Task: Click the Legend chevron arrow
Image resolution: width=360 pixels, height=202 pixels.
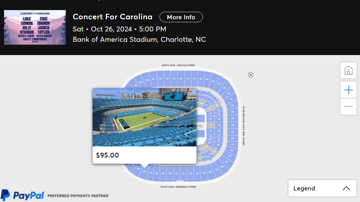Action: (x=346, y=188)
